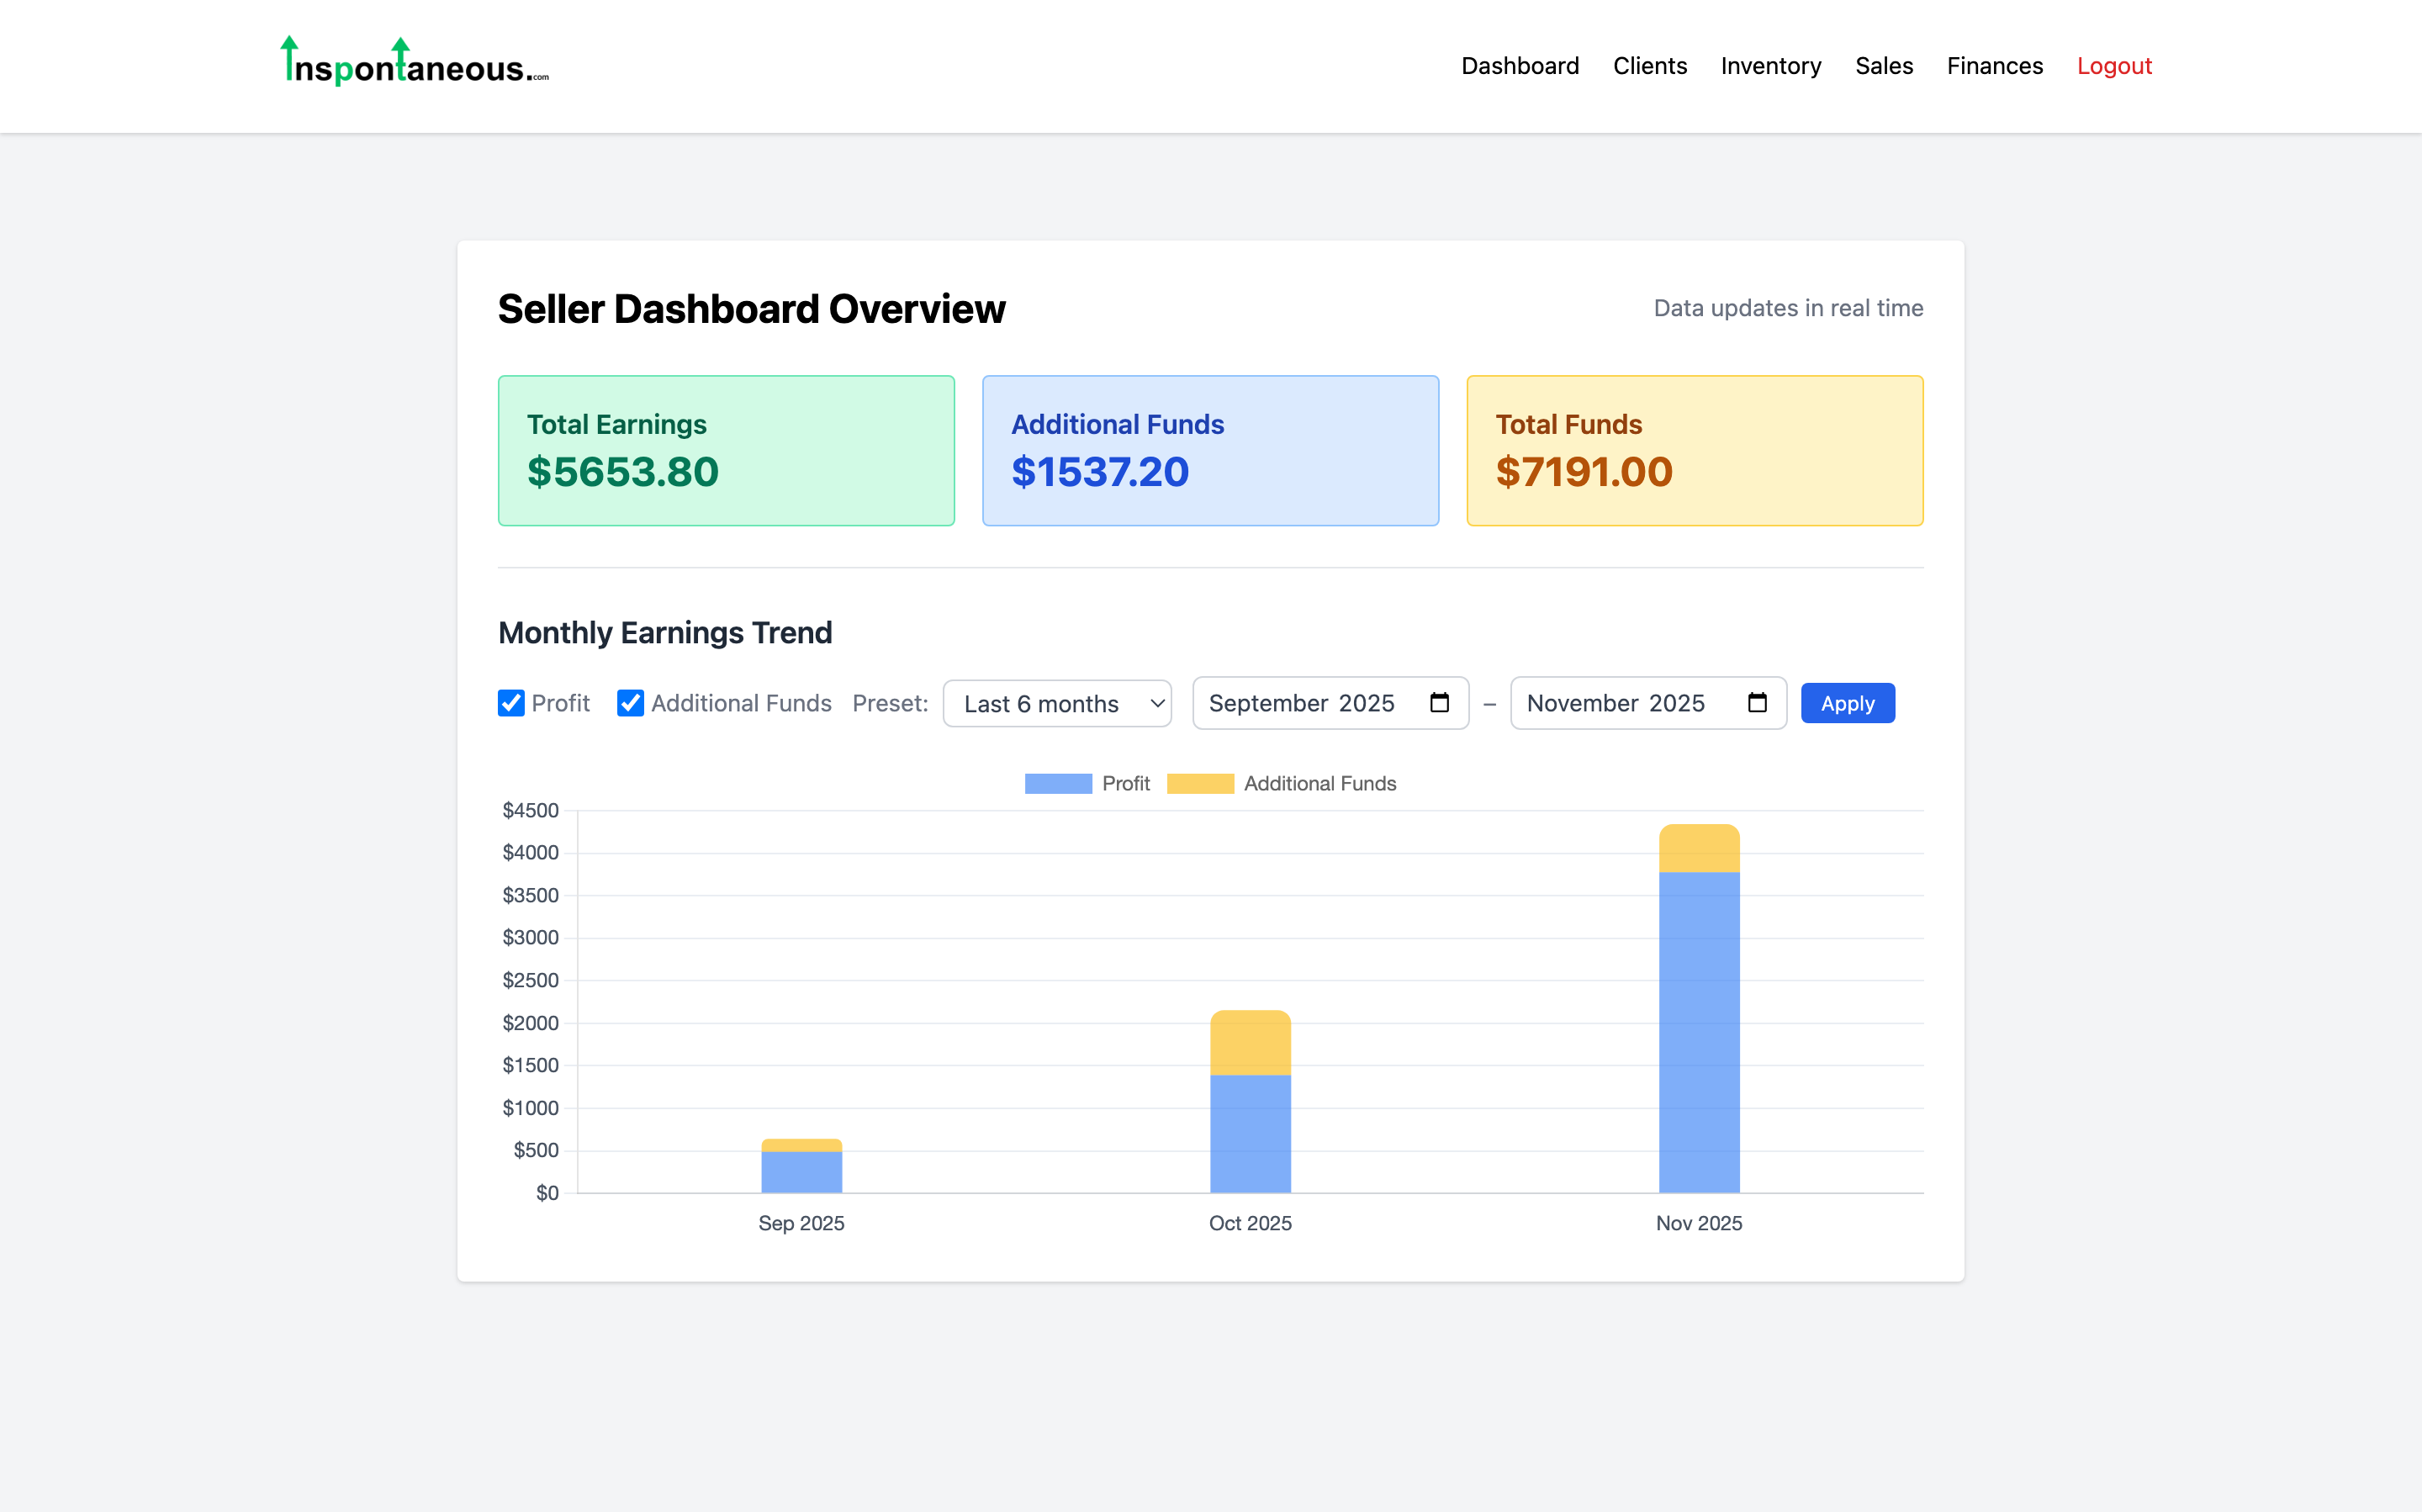Navigate to Inventory
The height and width of the screenshot is (1512, 2422).
[x=1771, y=66]
